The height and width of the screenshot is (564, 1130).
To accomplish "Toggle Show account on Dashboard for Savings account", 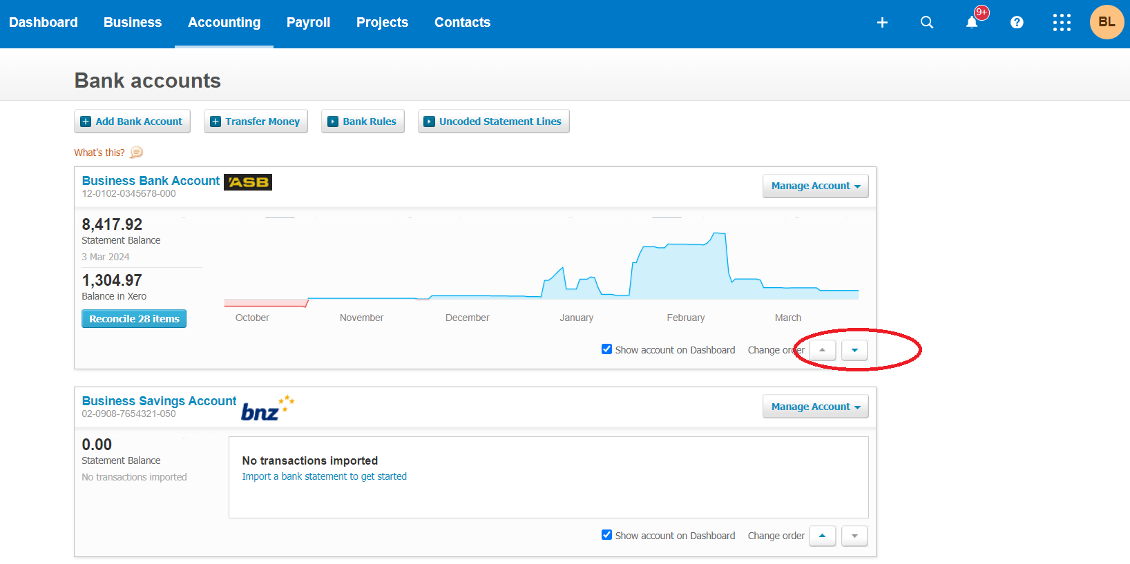I will coord(606,535).
